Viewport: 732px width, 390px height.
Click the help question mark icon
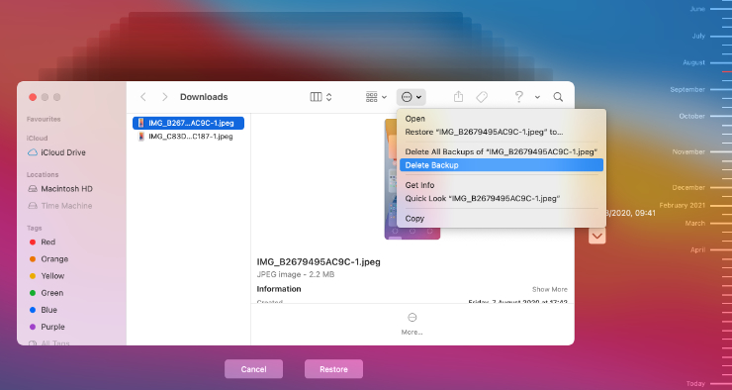coord(518,97)
